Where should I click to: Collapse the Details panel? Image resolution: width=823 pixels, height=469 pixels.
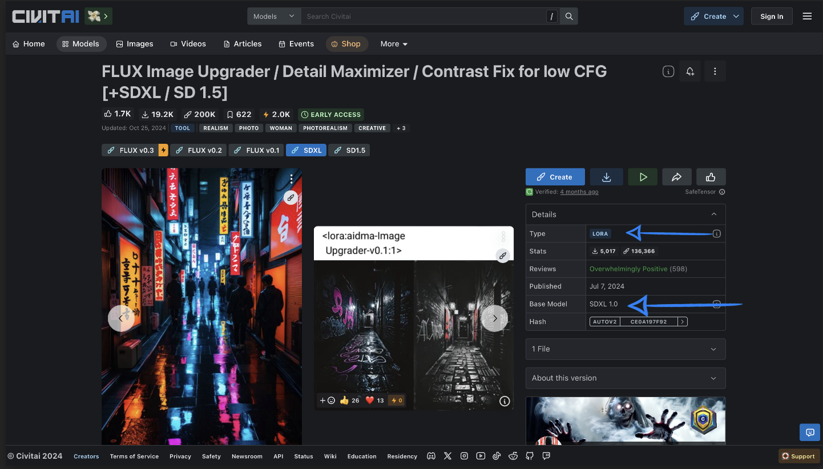click(x=713, y=215)
